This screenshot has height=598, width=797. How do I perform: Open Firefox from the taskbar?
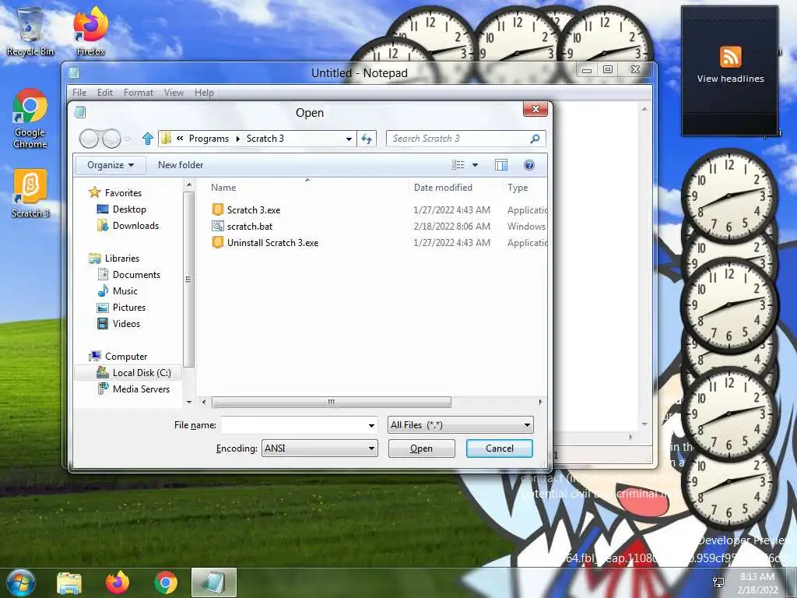tap(118, 582)
